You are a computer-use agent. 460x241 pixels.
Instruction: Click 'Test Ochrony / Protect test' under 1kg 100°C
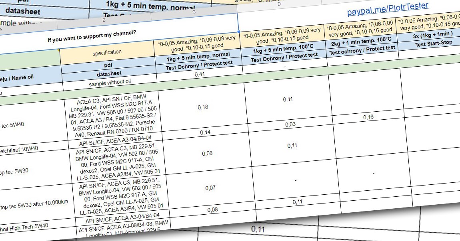[x=284, y=57]
